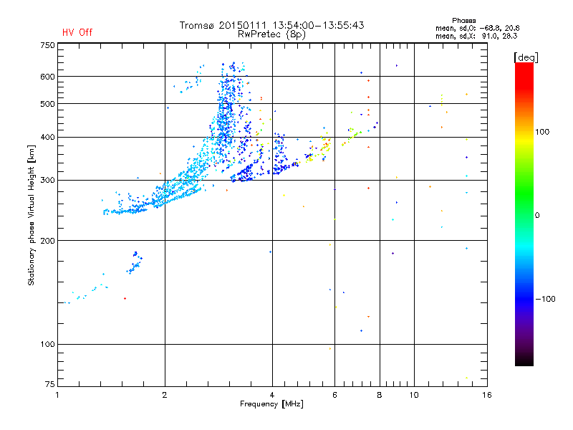Click the red HV Off label
Screen dimensions: 573x430
(77, 32)
